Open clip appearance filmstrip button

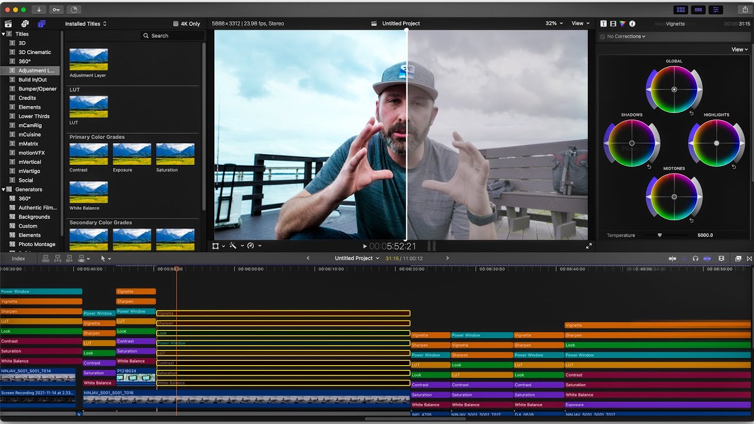[x=723, y=259]
